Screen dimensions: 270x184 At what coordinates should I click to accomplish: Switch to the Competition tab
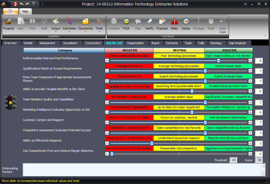pos(93,43)
